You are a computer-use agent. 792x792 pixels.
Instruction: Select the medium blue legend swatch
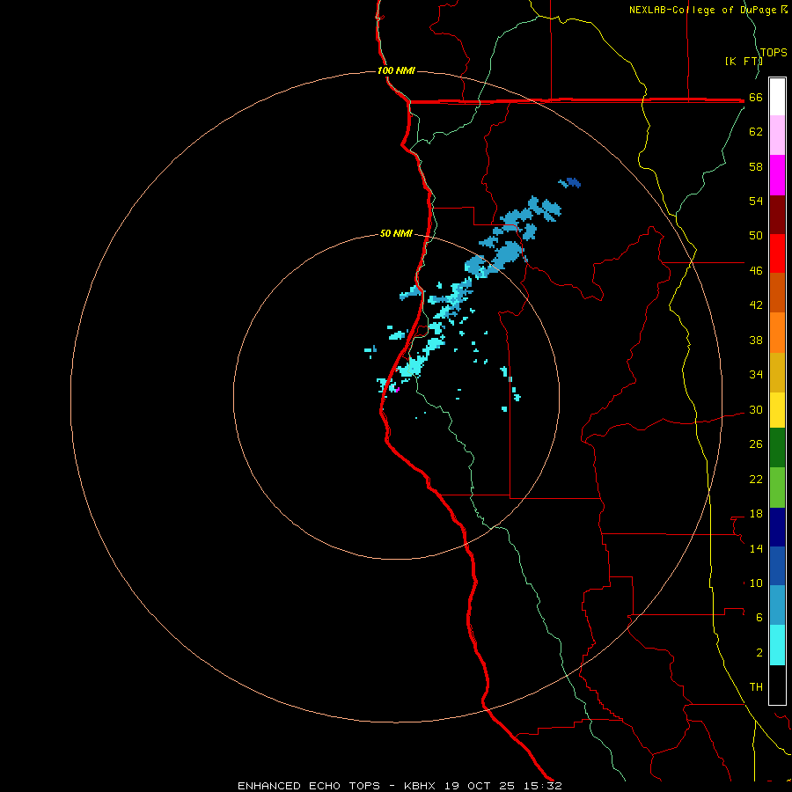777,566
